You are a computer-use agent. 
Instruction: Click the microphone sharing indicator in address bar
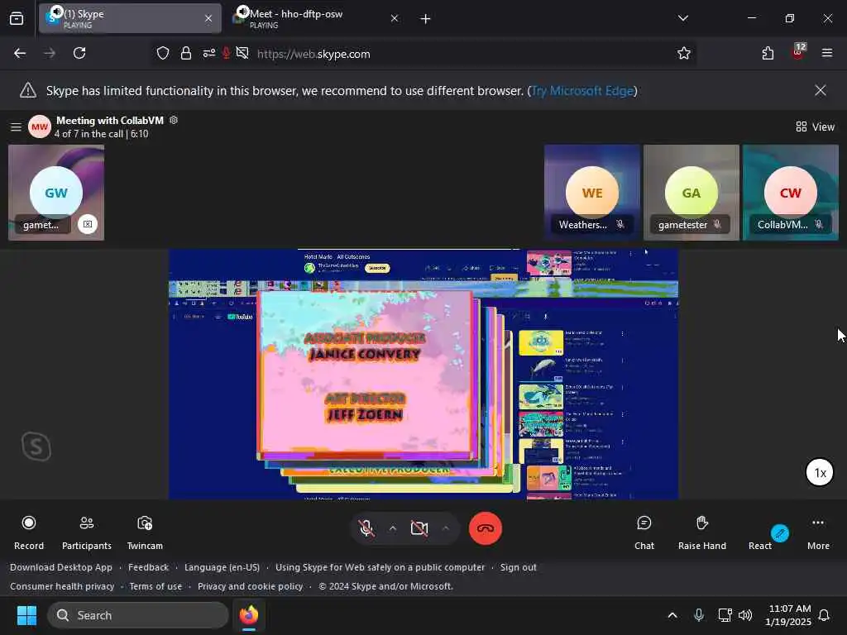227,53
